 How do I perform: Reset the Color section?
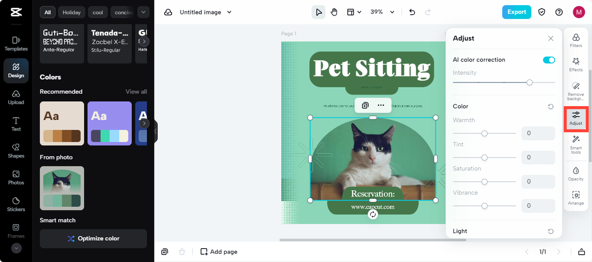click(x=551, y=107)
